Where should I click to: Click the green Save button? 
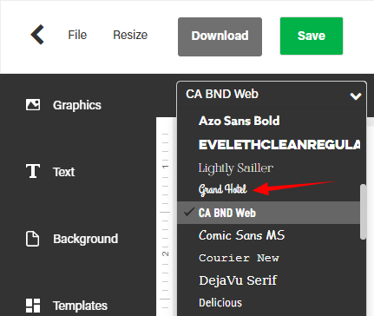312,36
